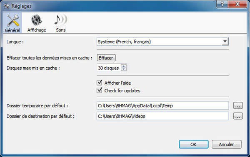Click the temporary folder path field
Viewport: 250px width, 157px height.
coord(162,105)
